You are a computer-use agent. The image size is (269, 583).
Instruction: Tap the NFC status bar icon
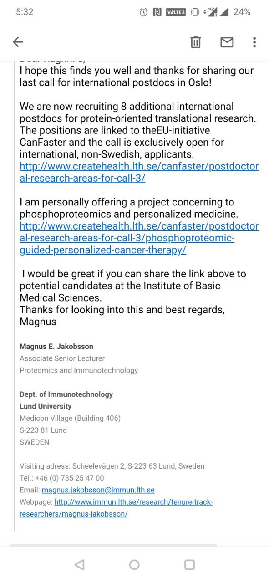(x=157, y=12)
